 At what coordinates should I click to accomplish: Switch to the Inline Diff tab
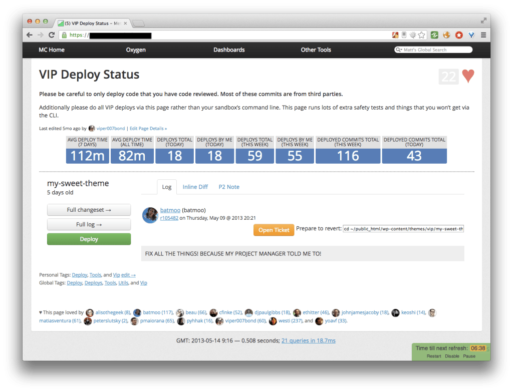(x=195, y=187)
